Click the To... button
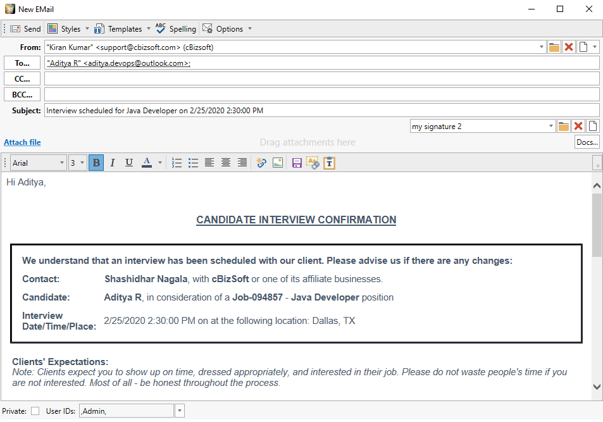 pyautogui.click(x=22, y=63)
